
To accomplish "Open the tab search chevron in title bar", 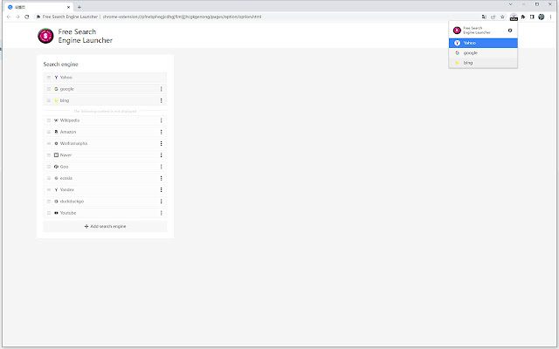I will tap(510, 4).
